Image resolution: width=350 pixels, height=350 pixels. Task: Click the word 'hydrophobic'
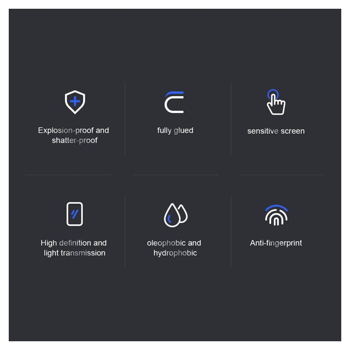175,253
